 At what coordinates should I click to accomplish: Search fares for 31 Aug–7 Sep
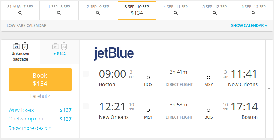(x=20, y=13)
